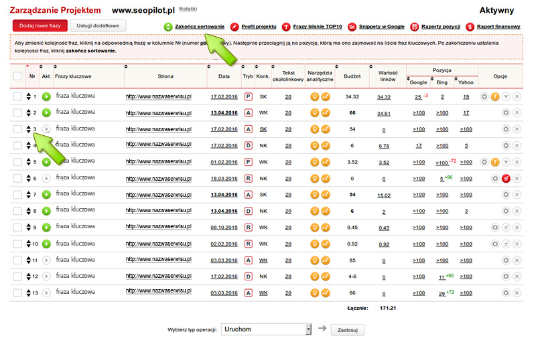Screen dimensions: 536x342
Task: Tick the checkbox for phrase number 2
Action: click(17, 113)
